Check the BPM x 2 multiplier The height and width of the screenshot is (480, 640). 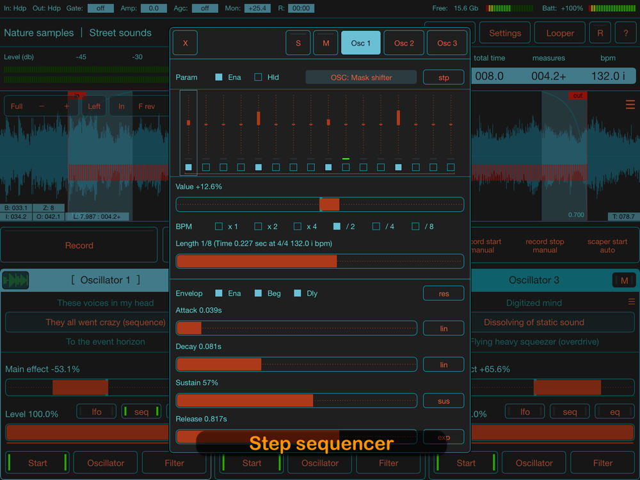coord(258,227)
